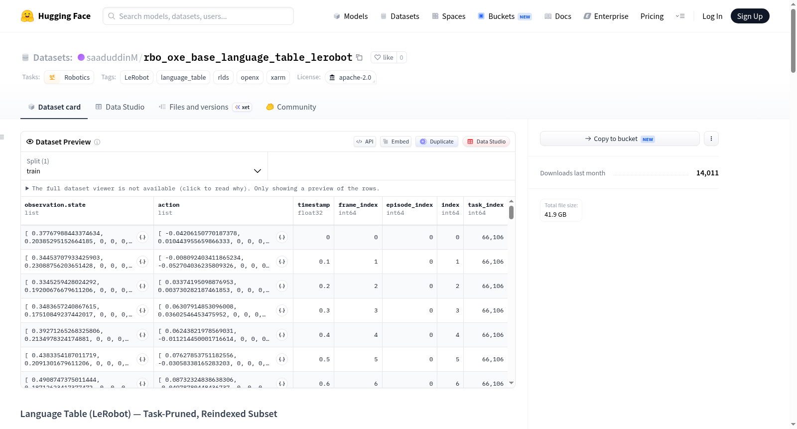Expand first row action JSON icon
Viewport: 797px width, 429px height.
[282, 237]
